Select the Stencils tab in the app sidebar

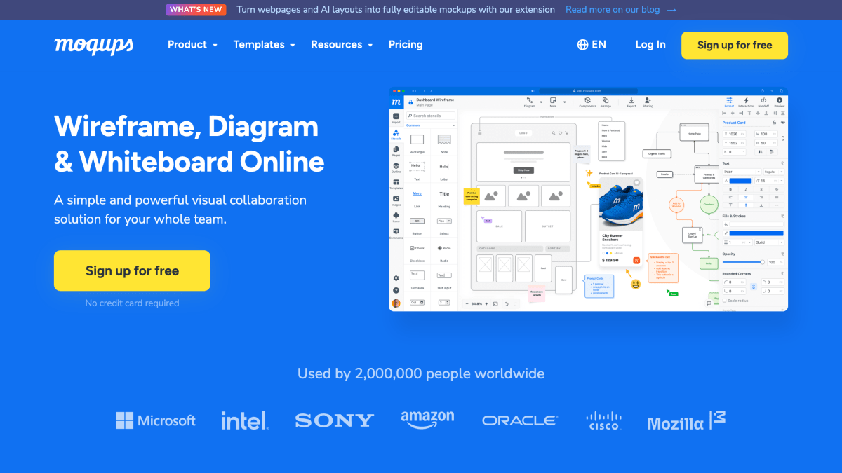(x=396, y=135)
